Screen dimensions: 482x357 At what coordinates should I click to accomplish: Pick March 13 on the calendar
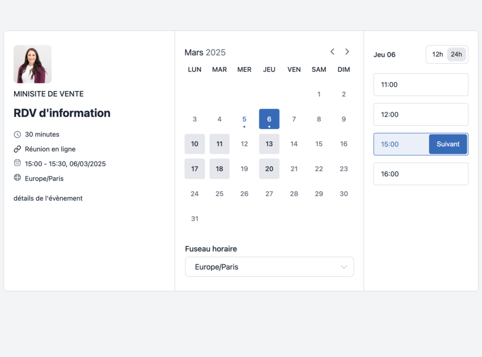coord(269,144)
